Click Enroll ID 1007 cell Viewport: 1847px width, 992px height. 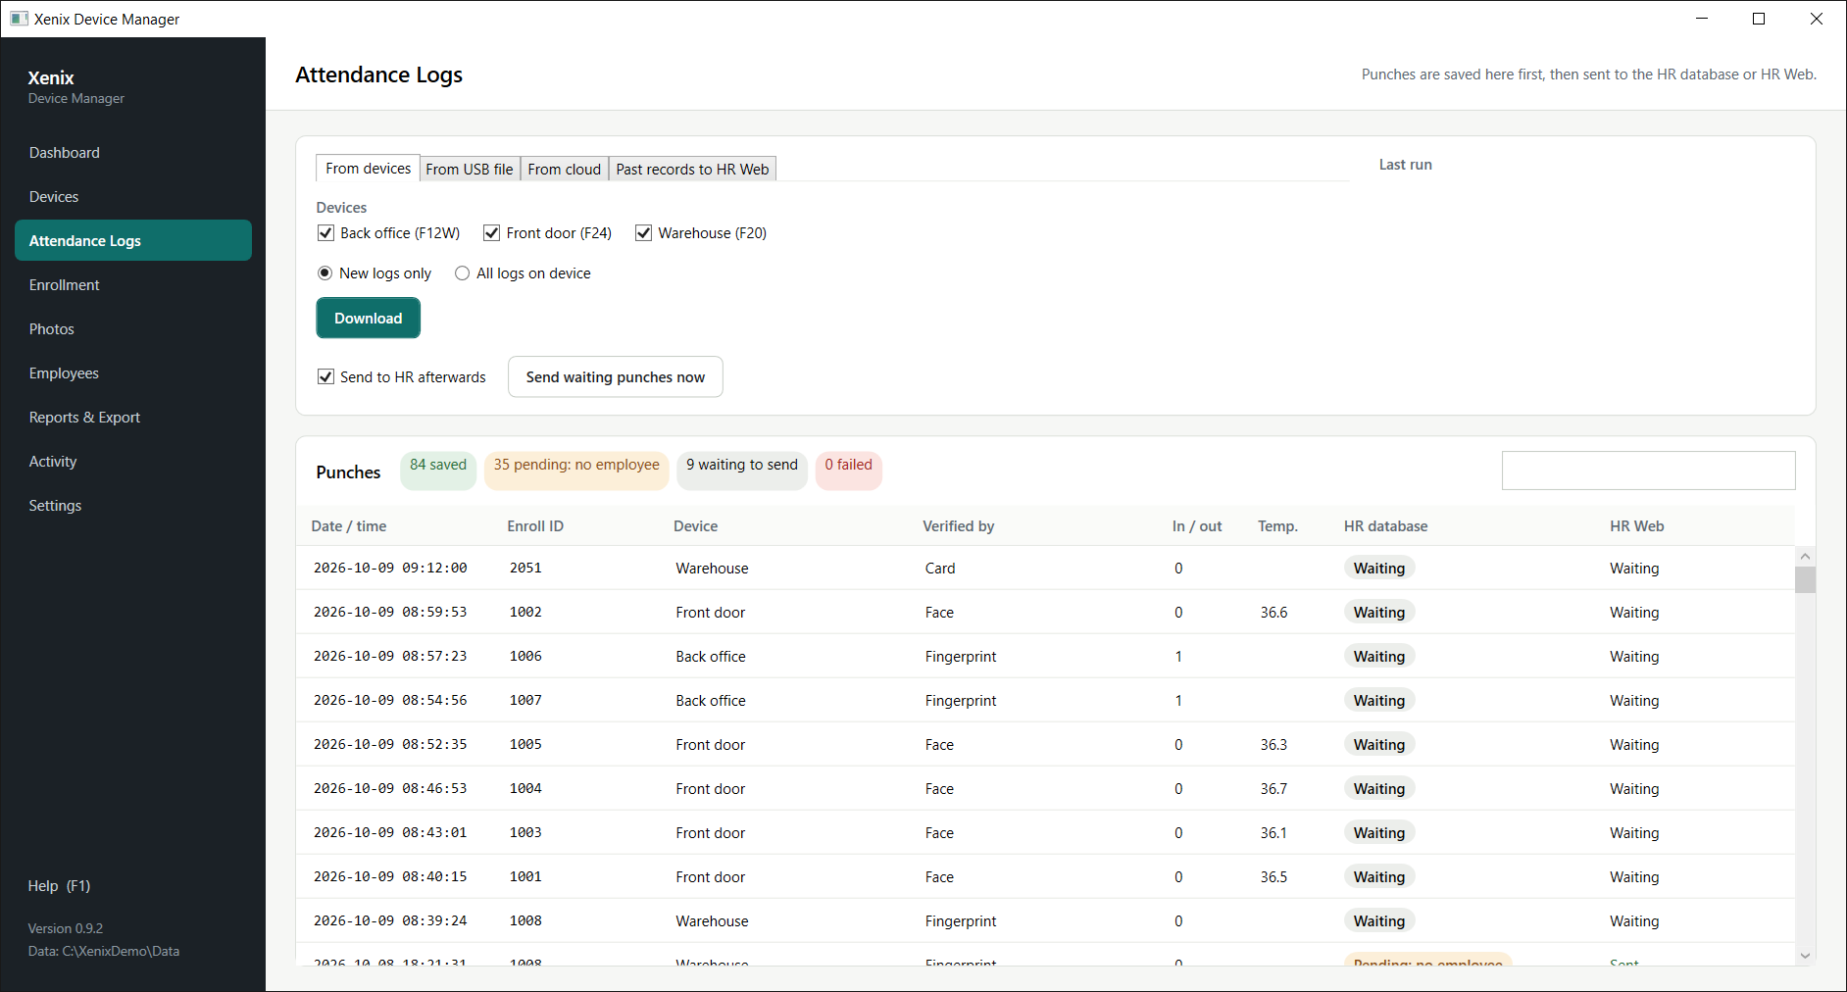click(525, 700)
